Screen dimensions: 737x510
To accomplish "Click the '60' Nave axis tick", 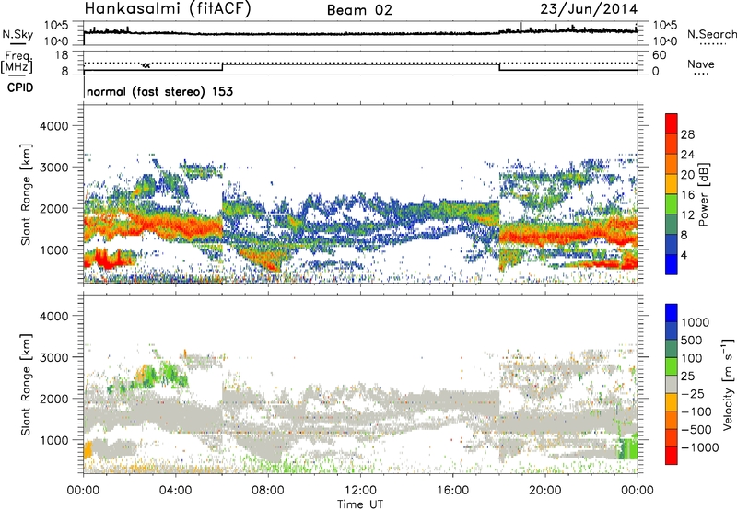I will (x=660, y=55).
